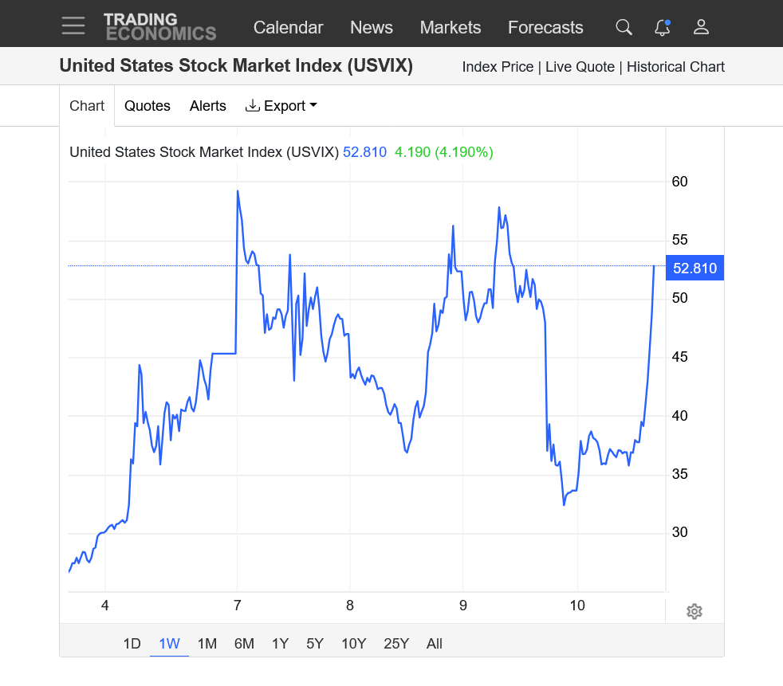This screenshot has height=686, width=783.
Task: Click the search magnifier icon
Action: [624, 27]
